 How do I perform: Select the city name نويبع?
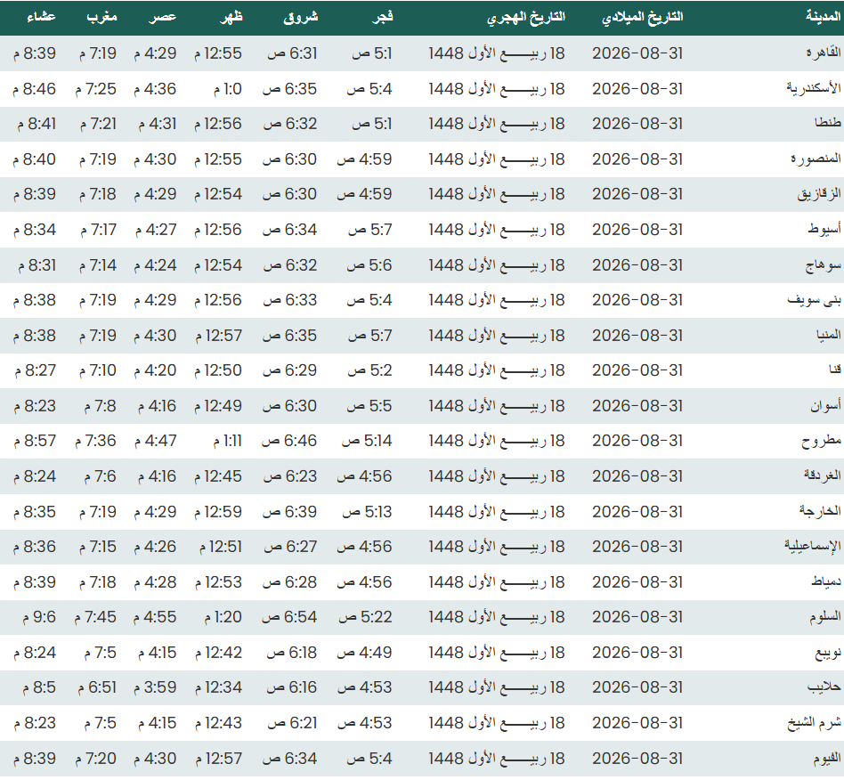point(829,653)
